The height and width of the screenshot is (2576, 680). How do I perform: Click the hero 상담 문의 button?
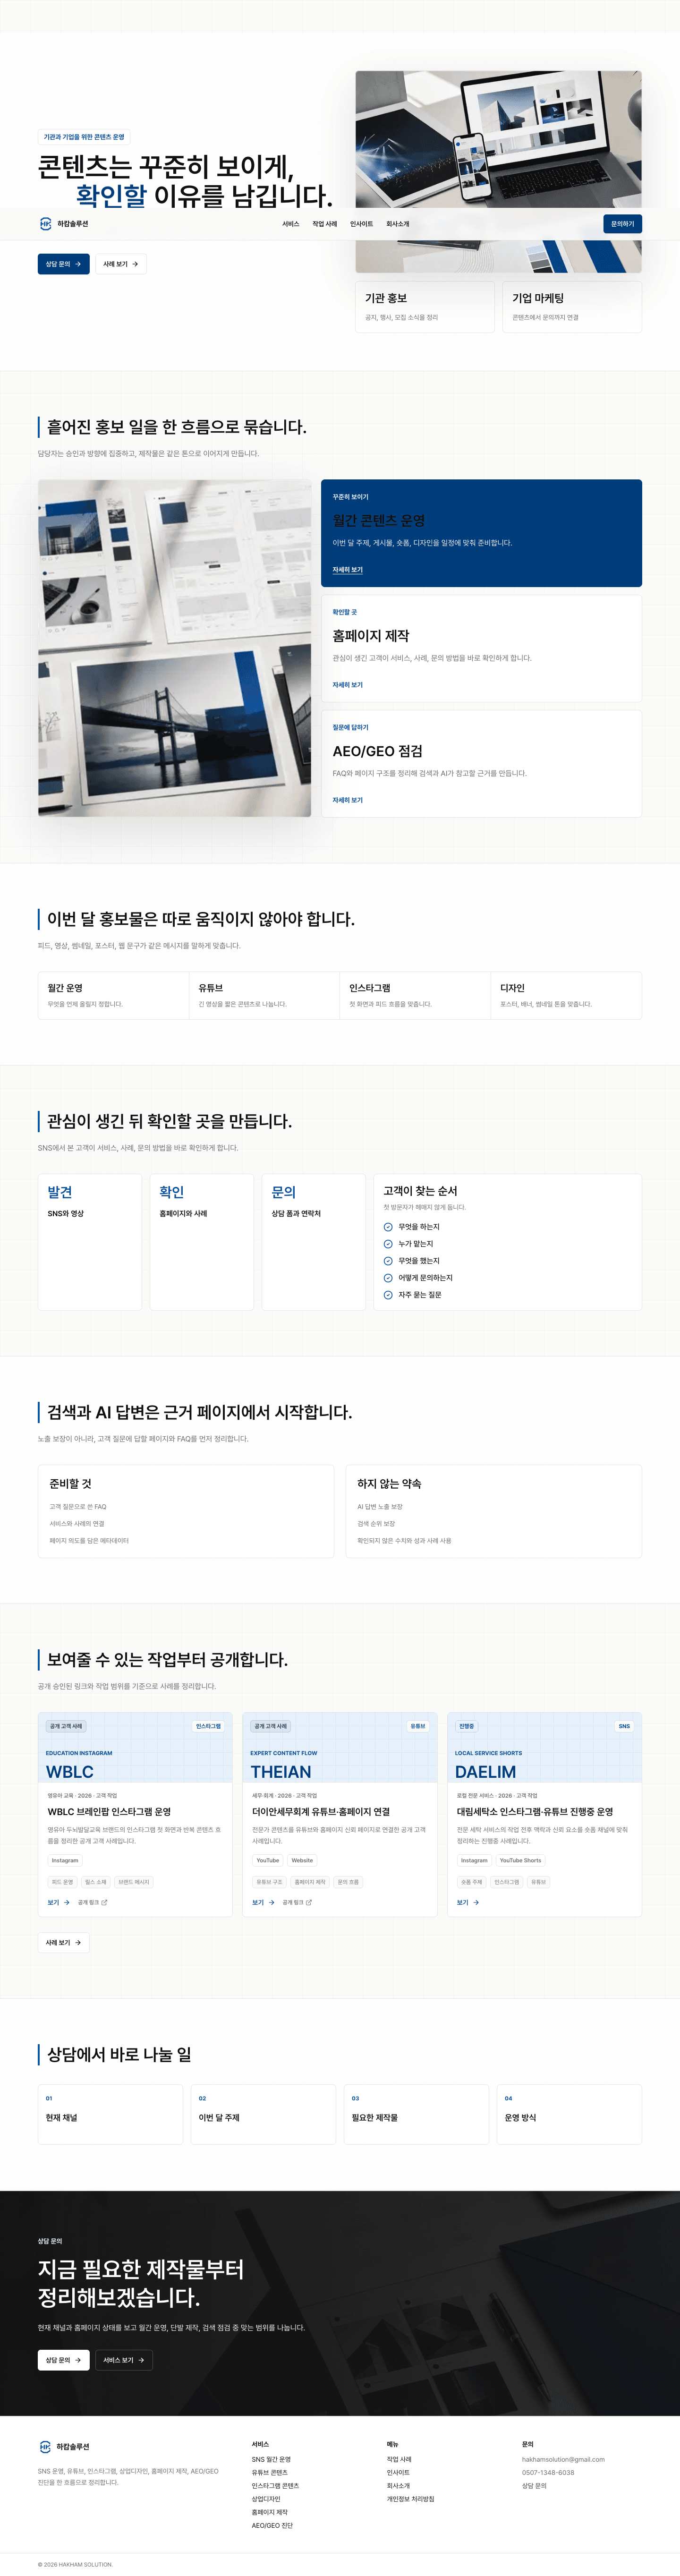pyautogui.click(x=64, y=264)
